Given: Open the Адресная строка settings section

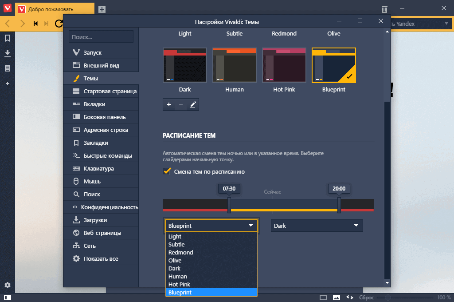Looking at the screenshot, I should [101, 130].
